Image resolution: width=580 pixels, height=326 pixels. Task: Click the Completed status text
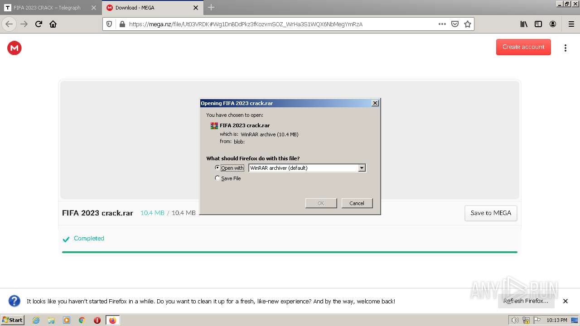89,238
